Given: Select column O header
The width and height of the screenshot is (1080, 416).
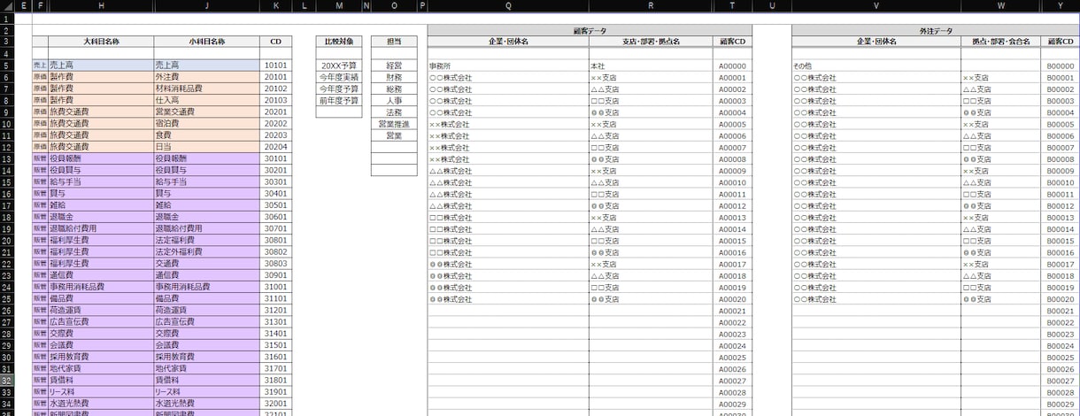Looking at the screenshot, I should 393,6.
